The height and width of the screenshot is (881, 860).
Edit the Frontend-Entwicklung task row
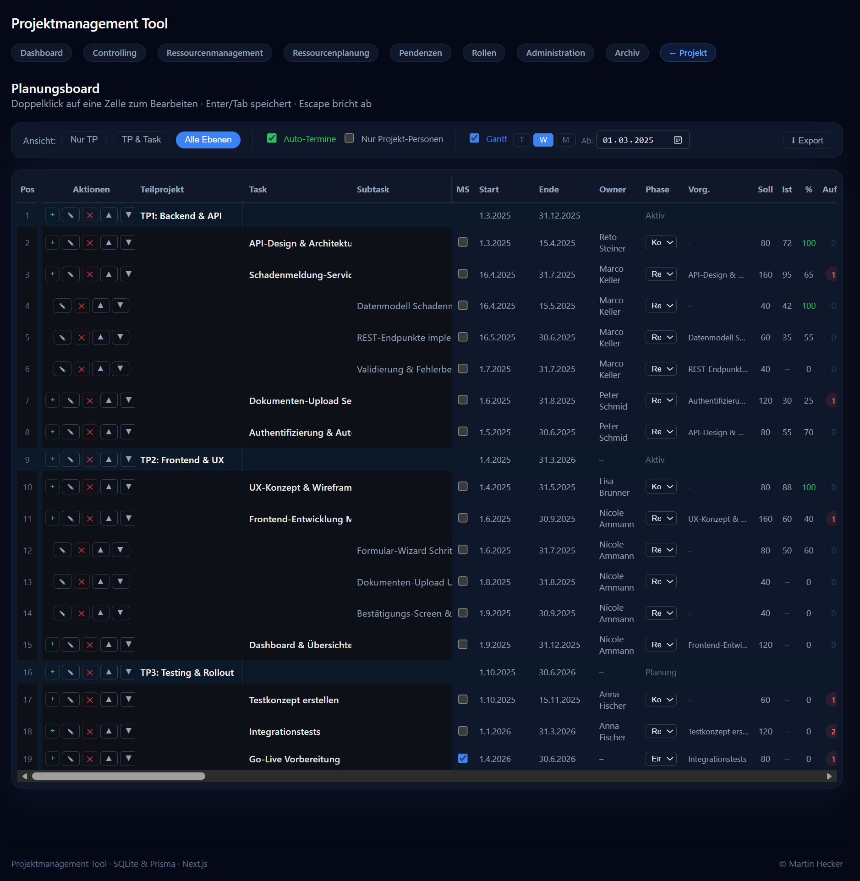(71, 519)
